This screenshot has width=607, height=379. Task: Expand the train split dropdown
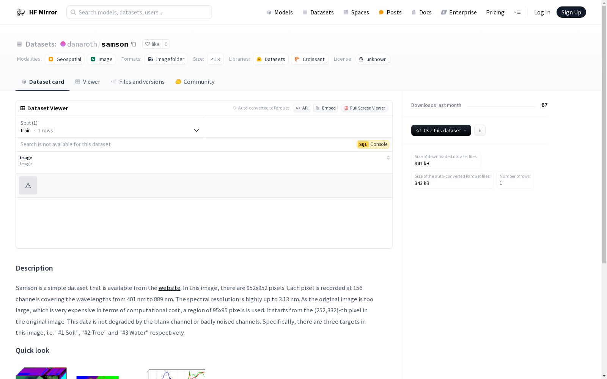click(x=110, y=127)
